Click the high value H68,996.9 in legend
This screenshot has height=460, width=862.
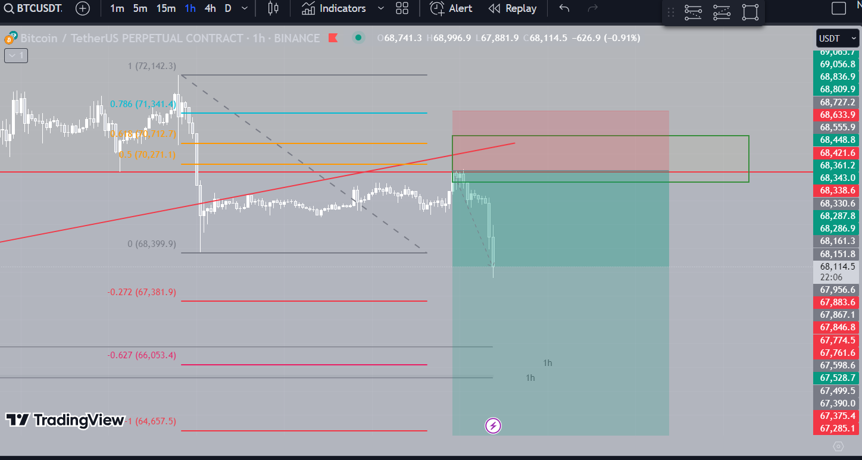448,38
